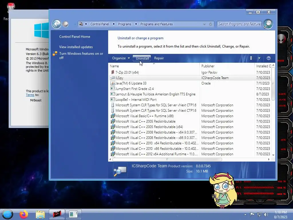The height and width of the screenshot is (220, 293).
Task: Open File Explorer from the taskbar
Action: pyautogui.click(x=40, y=214)
